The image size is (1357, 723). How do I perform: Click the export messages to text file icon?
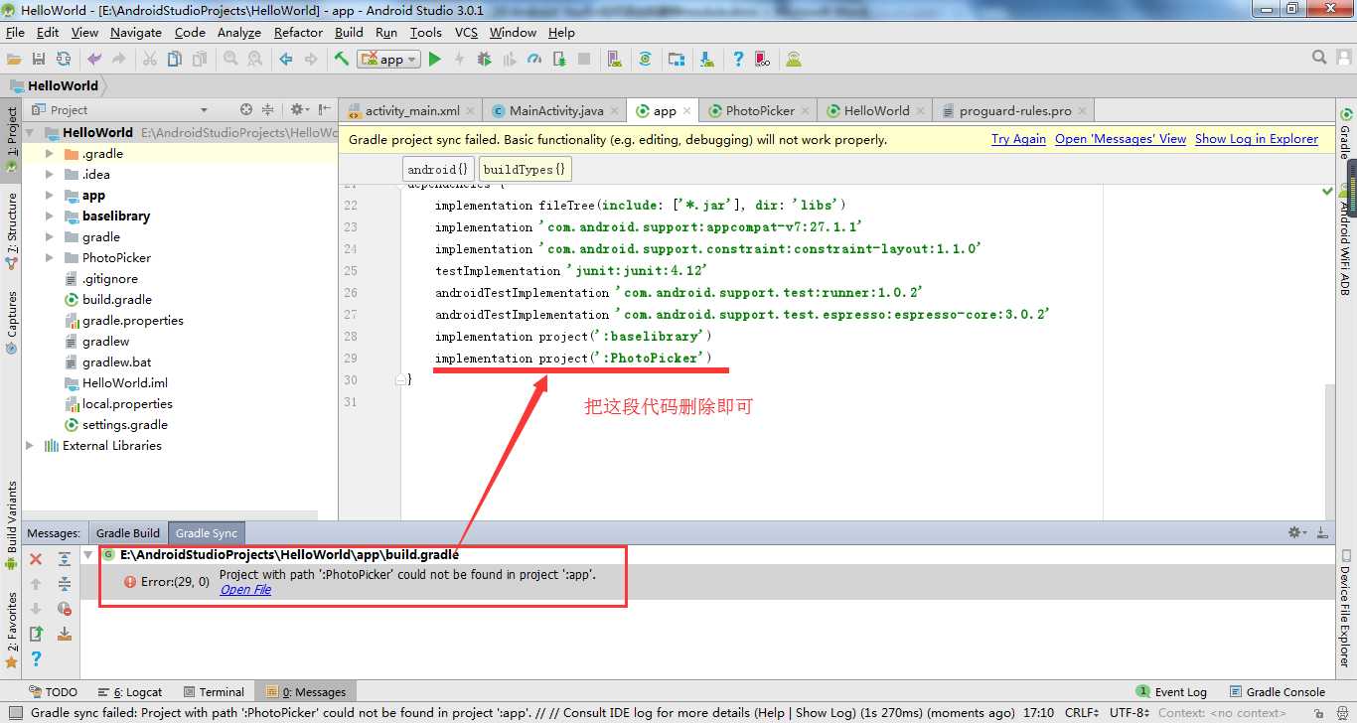(x=36, y=634)
